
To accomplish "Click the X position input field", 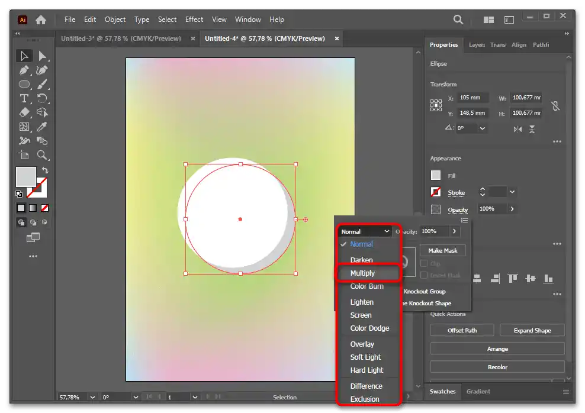I will coord(472,98).
